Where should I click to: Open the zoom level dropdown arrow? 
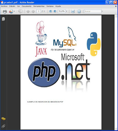[x=67, y=11]
